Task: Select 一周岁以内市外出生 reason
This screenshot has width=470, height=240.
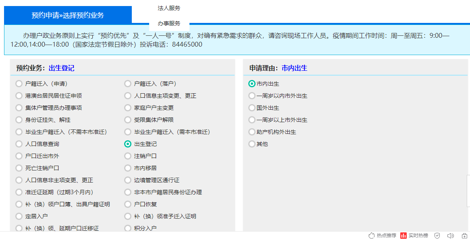Action: point(252,96)
